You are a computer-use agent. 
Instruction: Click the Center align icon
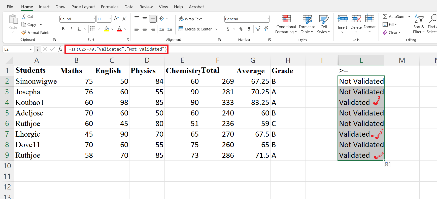pyautogui.click(x=145, y=29)
